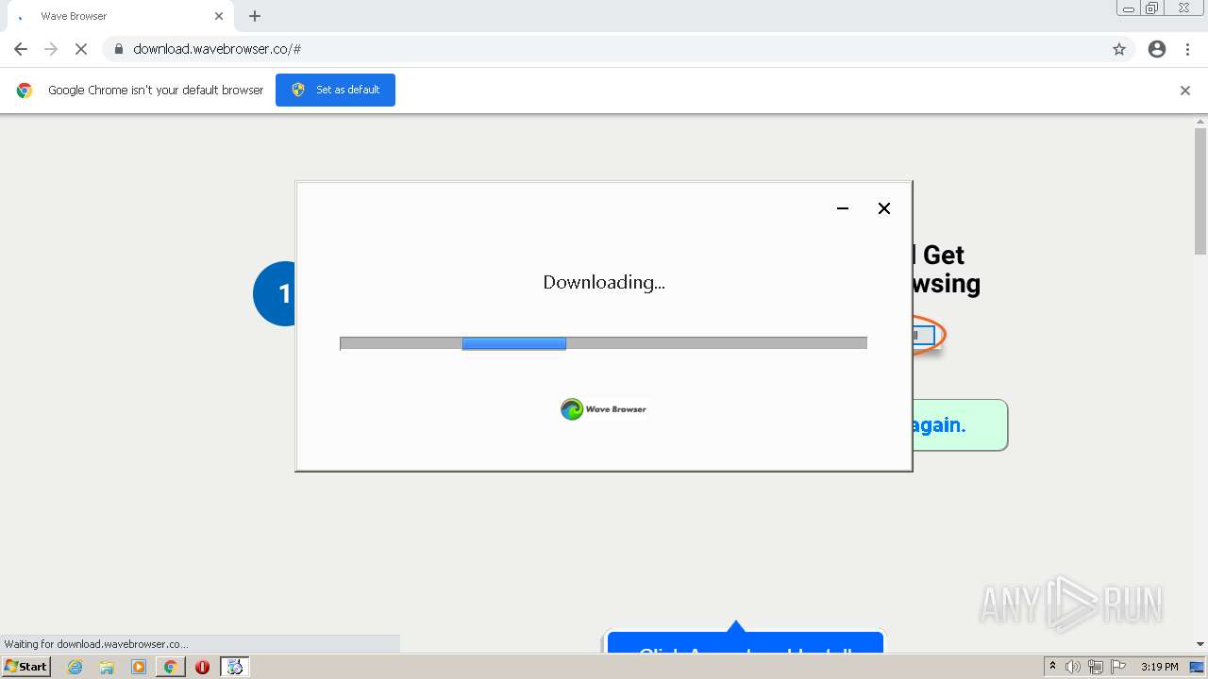Click the Downloading... status text

click(604, 282)
